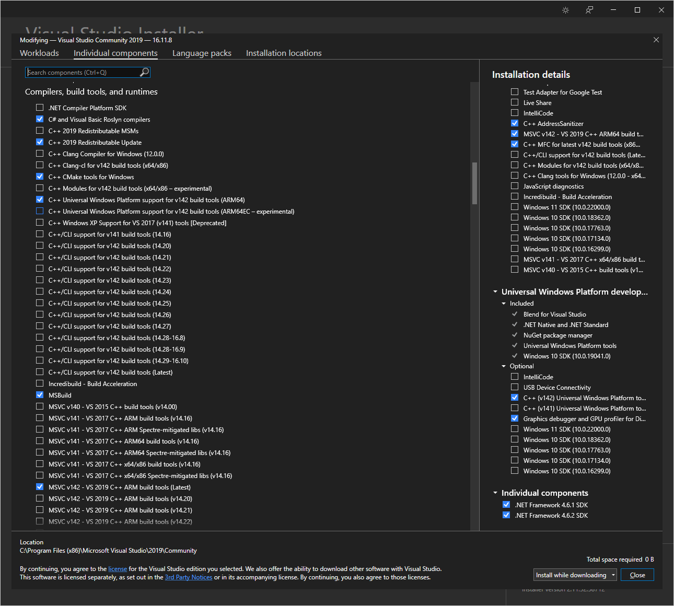The image size is (674, 606).
Task: Open the license link
Action: [118, 569]
